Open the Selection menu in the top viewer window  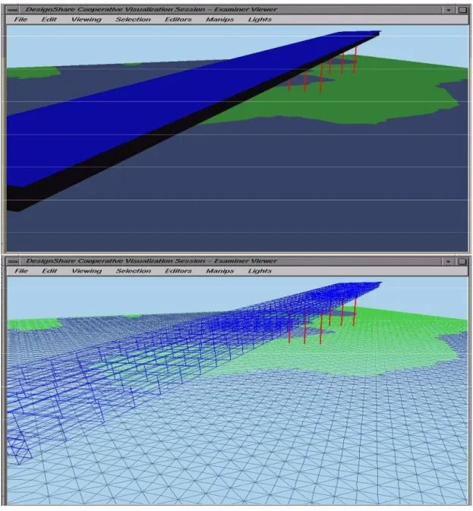click(x=133, y=20)
